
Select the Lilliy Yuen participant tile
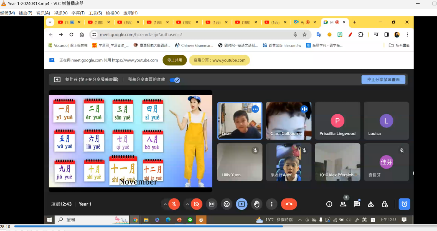[x=240, y=162]
